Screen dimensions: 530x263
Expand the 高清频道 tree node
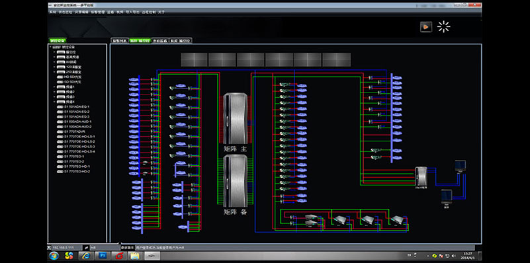tap(54, 57)
